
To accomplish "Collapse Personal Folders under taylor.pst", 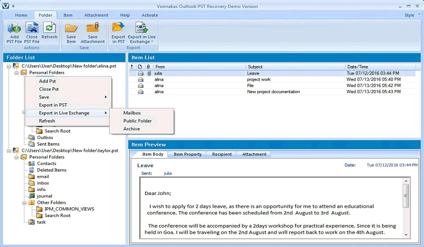I will [x=16, y=157].
